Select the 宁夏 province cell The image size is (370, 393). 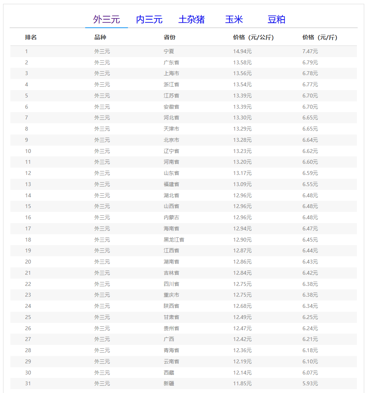click(x=169, y=51)
